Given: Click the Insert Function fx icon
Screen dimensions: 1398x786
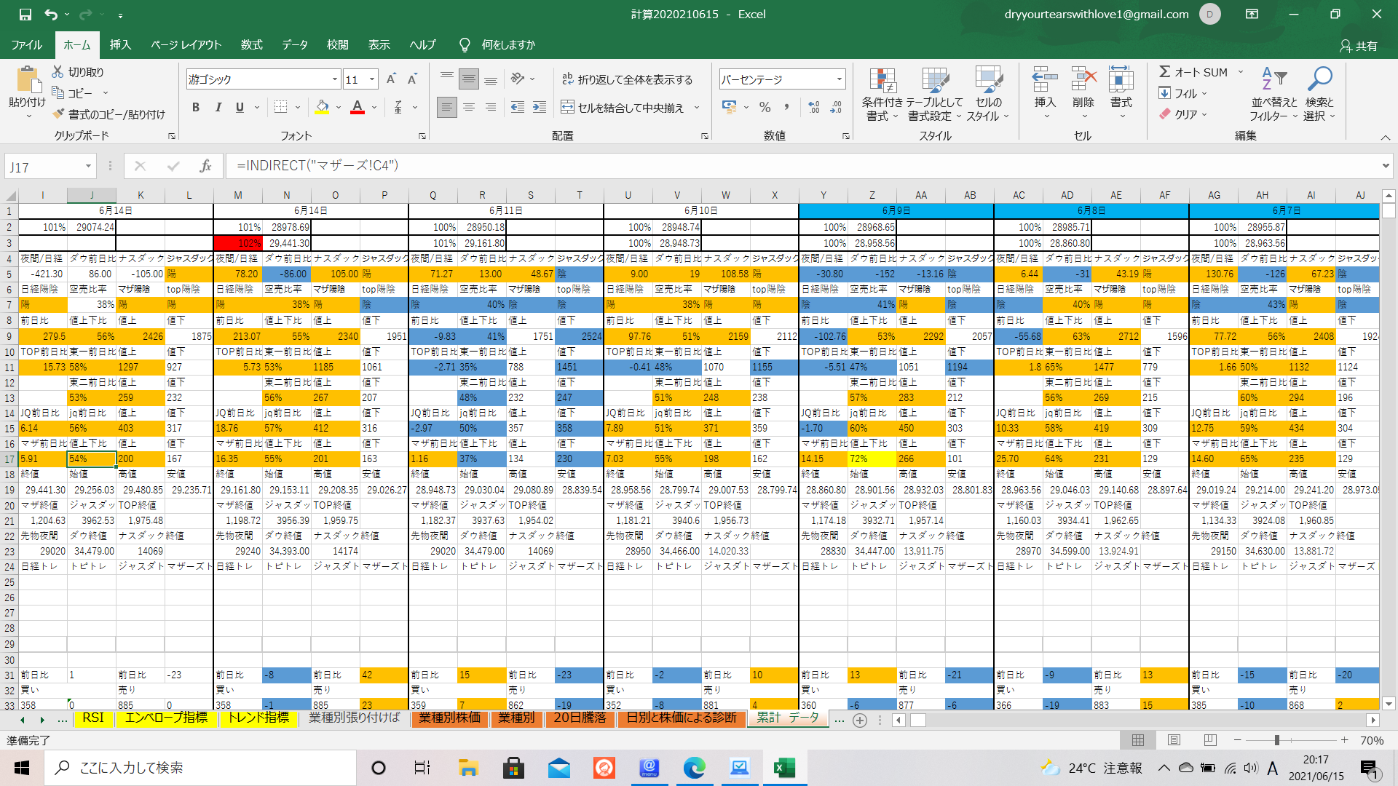Looking at the screenshot, I should tap(205, 166).
